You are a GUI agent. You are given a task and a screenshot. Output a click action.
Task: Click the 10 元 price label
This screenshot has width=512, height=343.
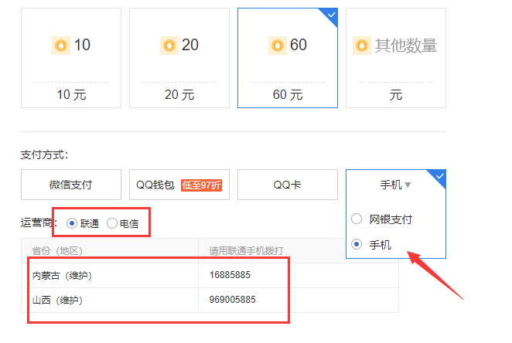click(x=71, y=95)
